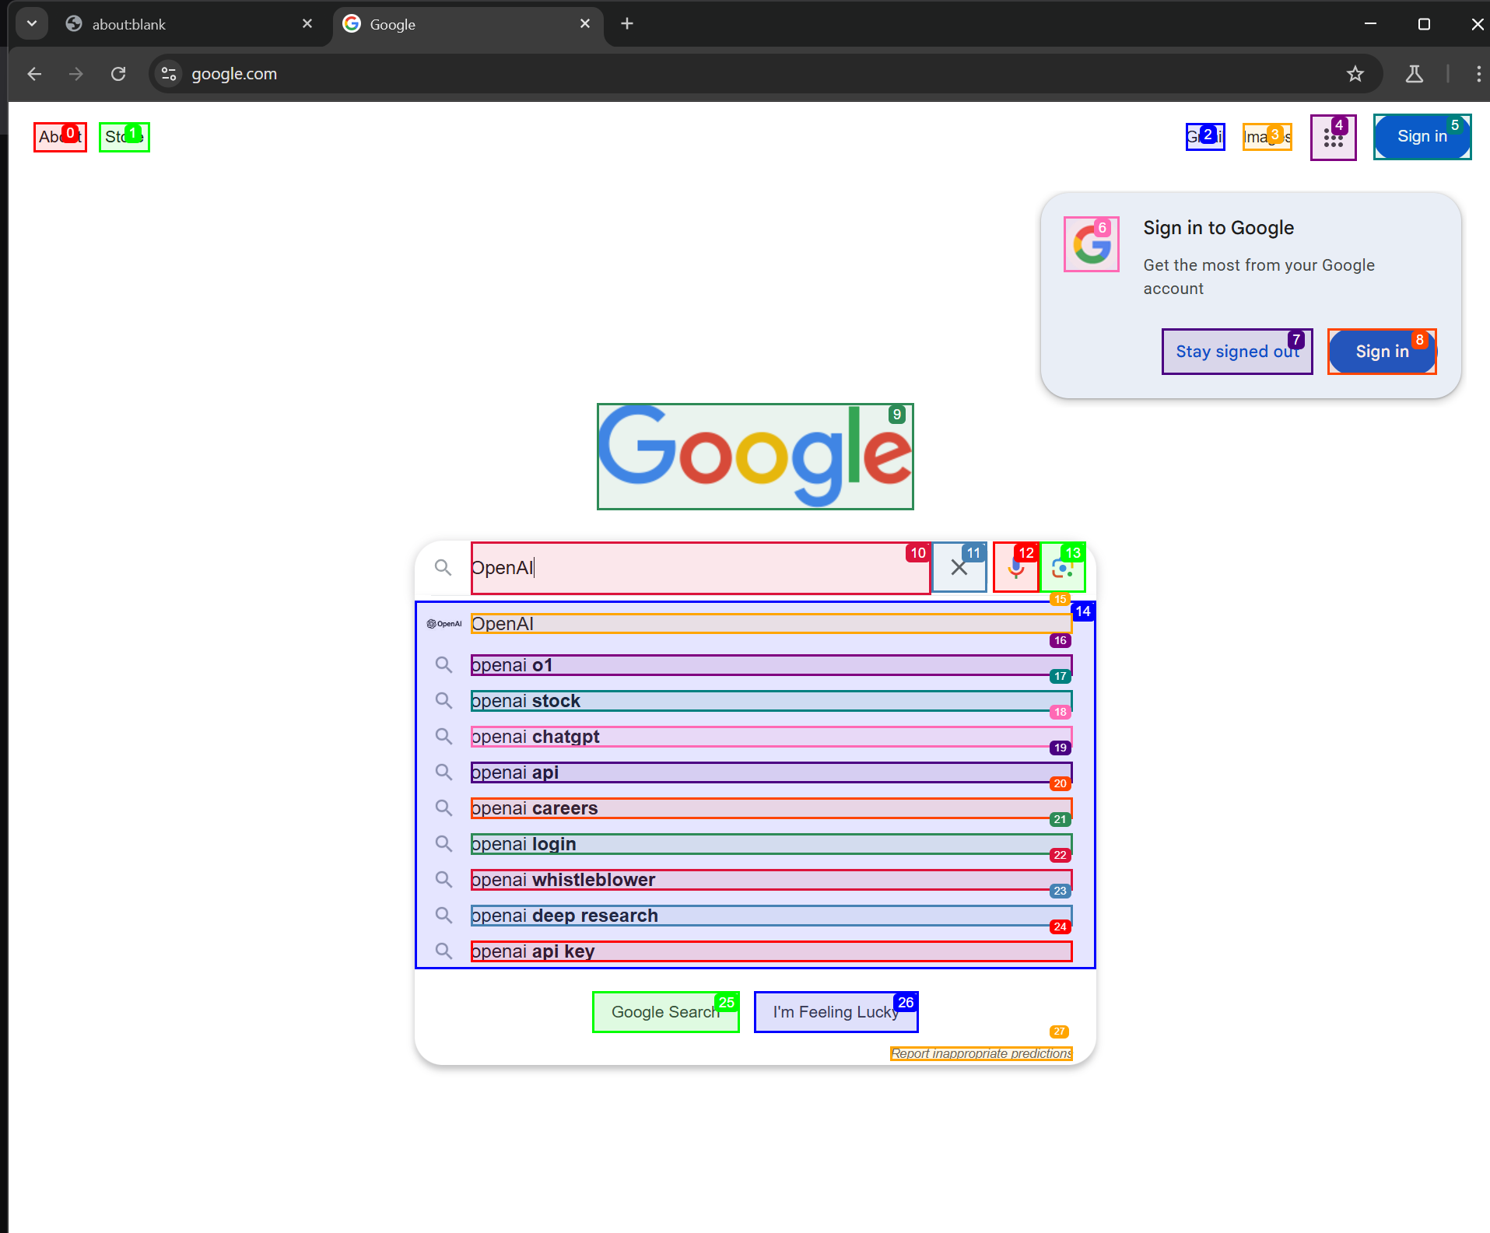
Task: Switch to the about:blank tab
Action: coord(189,24)
